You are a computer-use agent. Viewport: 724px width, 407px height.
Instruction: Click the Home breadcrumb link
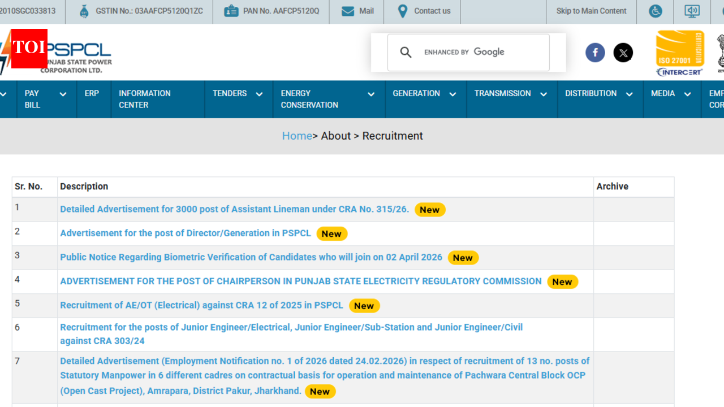tap(297, 136)
